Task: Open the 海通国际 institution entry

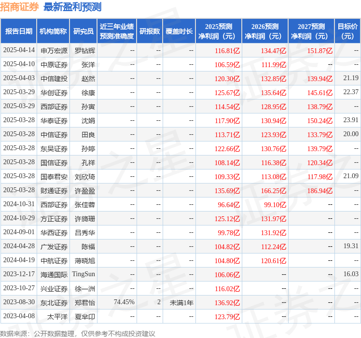Action: (54, 274)
